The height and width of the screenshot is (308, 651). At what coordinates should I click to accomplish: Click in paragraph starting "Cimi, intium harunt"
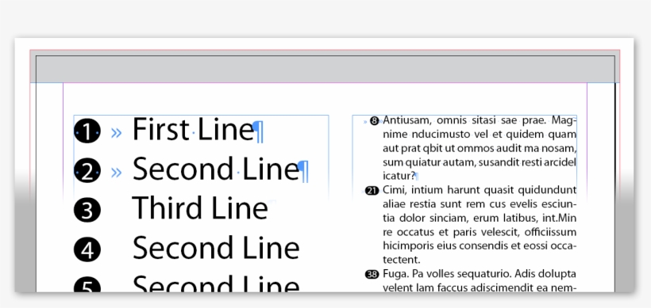[x=480, y=225]
